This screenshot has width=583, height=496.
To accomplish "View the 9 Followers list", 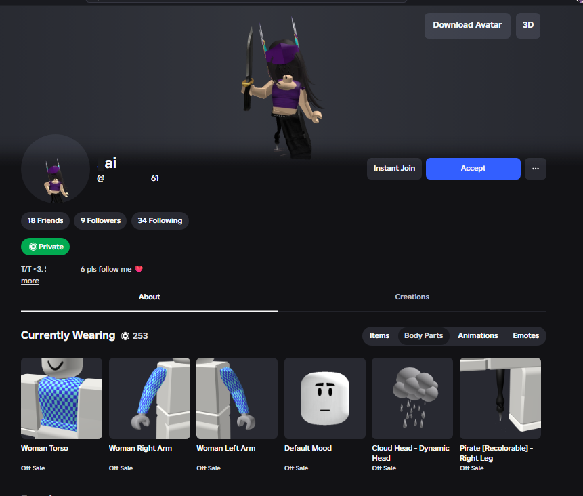I will point(100,221).
